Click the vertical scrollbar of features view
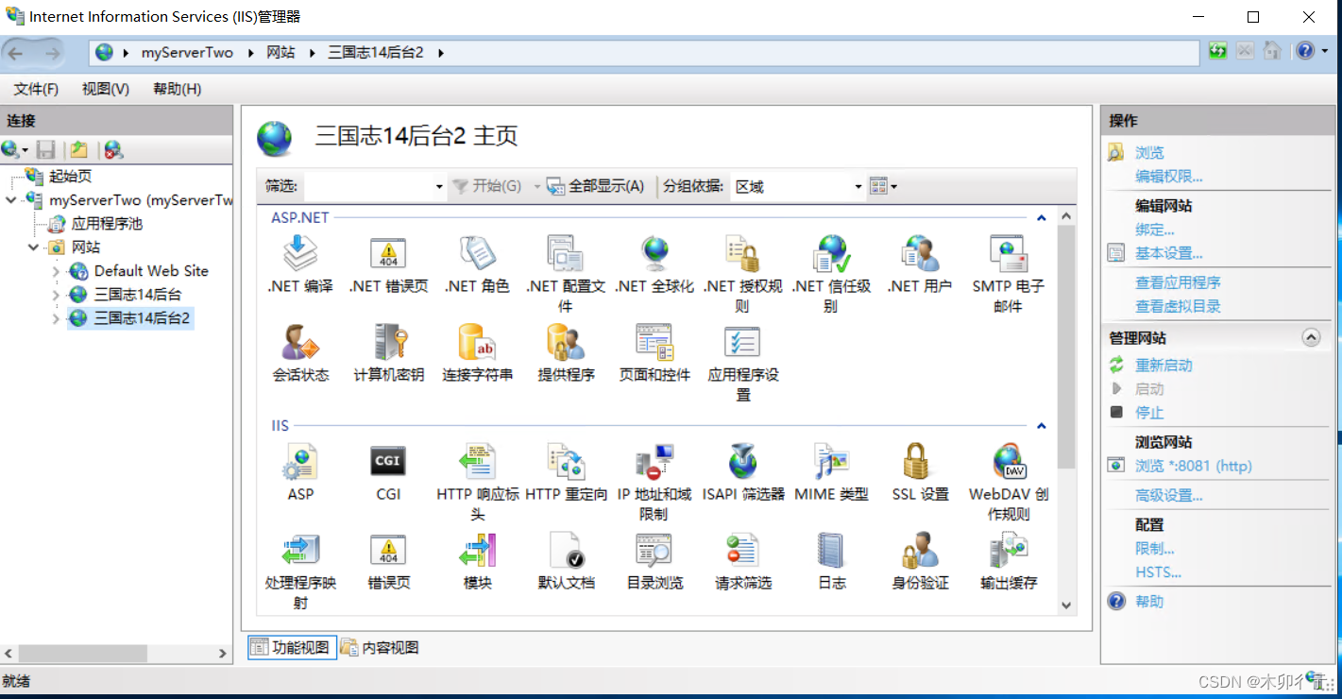This screenshot has height=699, width=1342. tap(1066, 348)
